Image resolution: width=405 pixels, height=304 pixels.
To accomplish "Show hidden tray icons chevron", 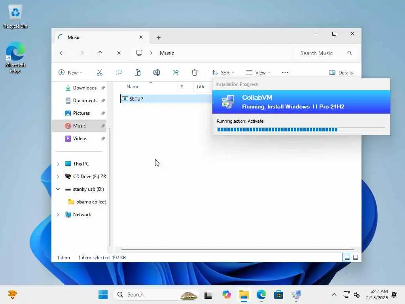I will tap(334, 294).
